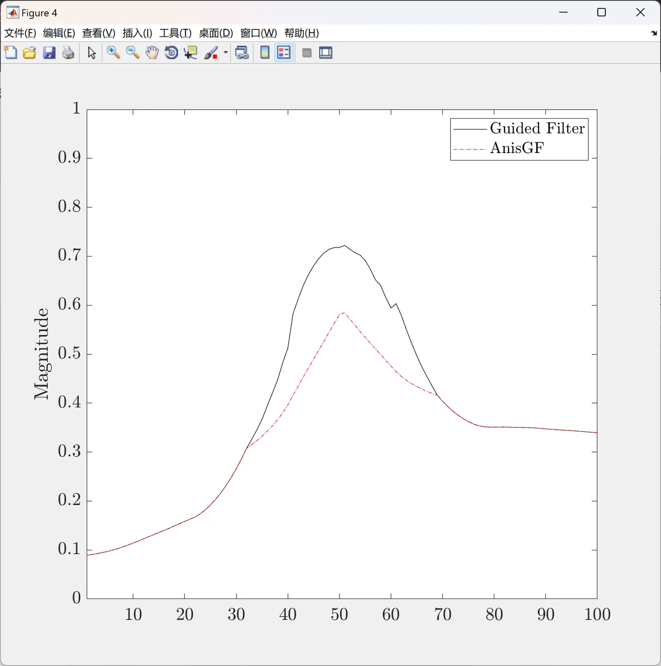Activate the Data Cursor tool

click(191, 53)
